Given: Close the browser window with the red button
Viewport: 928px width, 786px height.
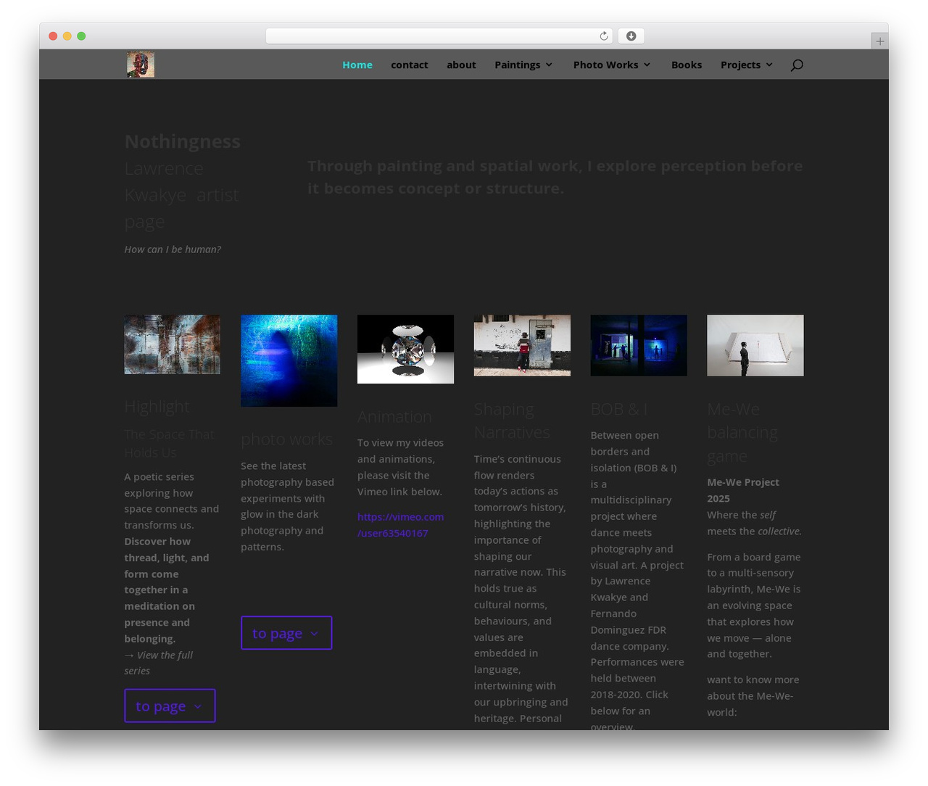Looking at the screenshot, I should (53, 36).
